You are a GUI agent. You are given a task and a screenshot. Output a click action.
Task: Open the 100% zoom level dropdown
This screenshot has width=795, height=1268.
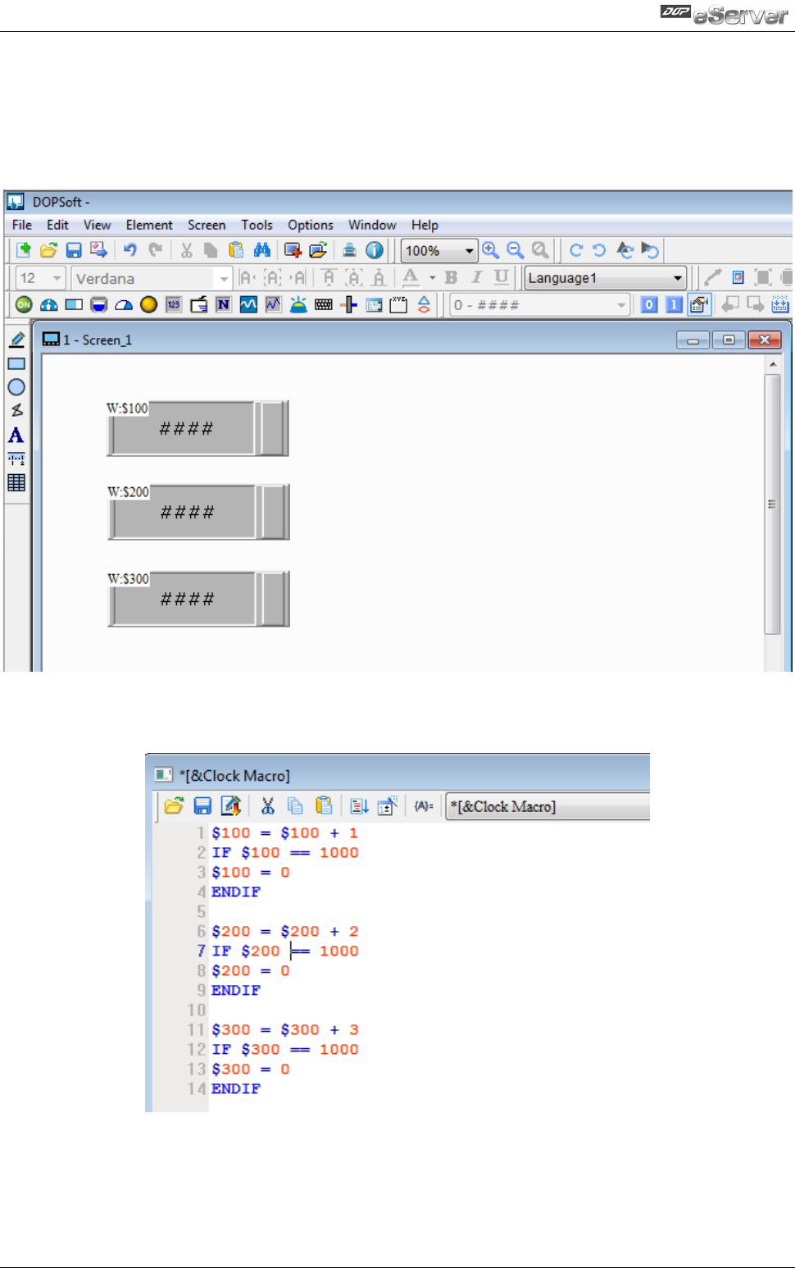tap(470, 251)
